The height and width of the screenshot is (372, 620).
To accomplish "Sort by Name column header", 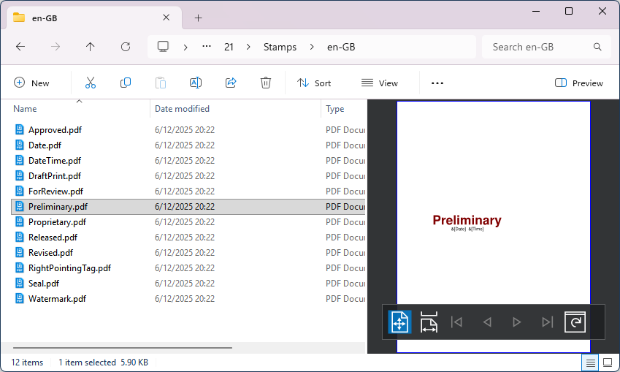I will click(79, 109).
